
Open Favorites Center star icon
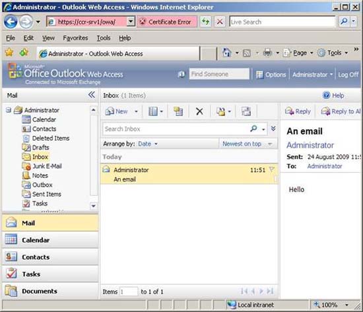point(9,53)
